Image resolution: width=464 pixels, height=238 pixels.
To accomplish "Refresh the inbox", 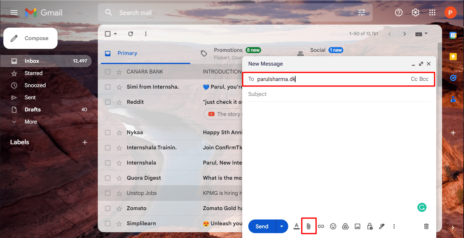I will click(130, 34).
